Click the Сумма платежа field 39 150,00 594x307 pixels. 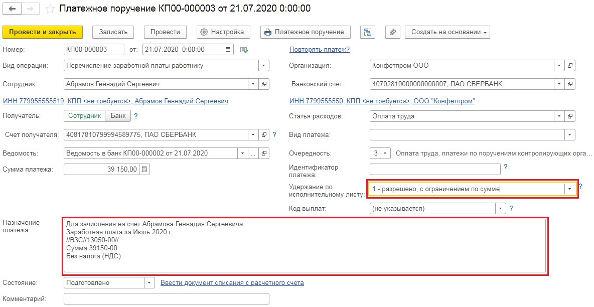click(101, 170)
